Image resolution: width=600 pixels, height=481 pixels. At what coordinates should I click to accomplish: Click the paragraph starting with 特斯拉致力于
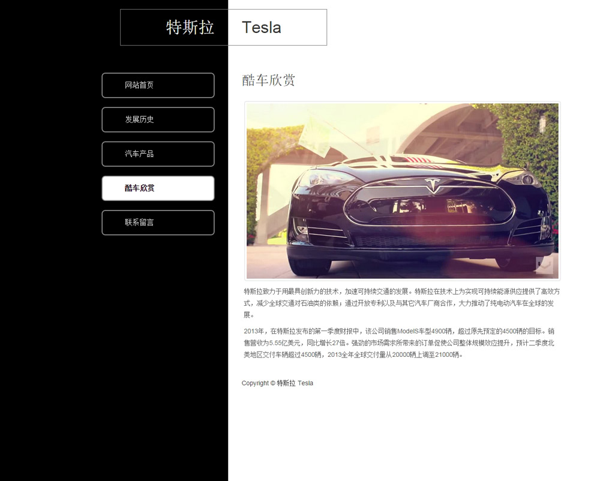[x=402, y=303]
